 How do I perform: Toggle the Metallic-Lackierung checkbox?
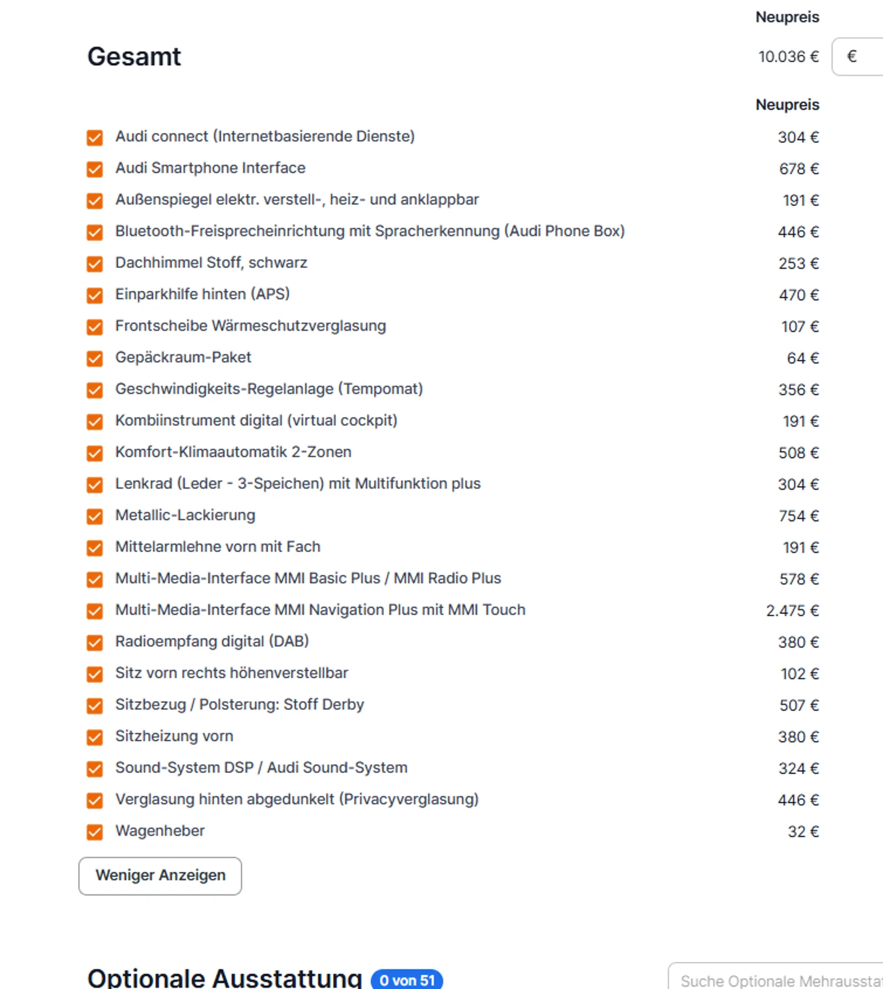(x=95, y=517)
